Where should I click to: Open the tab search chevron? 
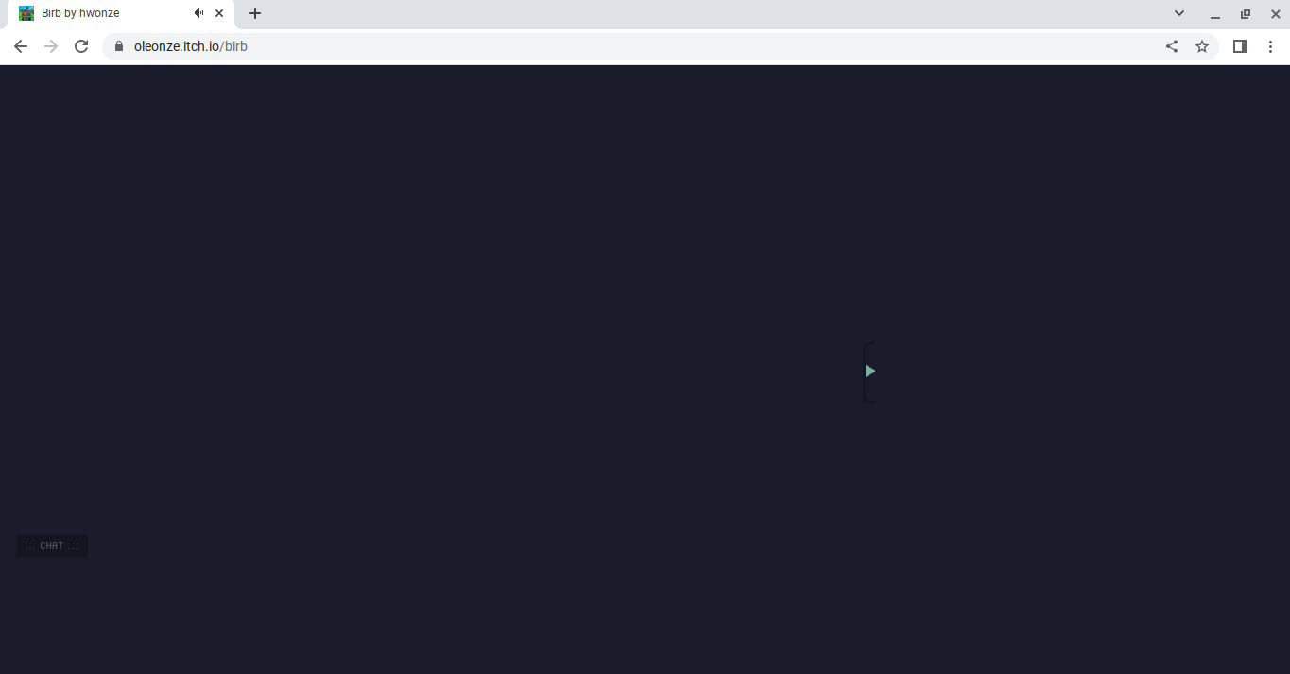(1179, 13)
